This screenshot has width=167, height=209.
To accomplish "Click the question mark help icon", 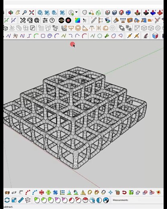I will click(x=52, y=20).
